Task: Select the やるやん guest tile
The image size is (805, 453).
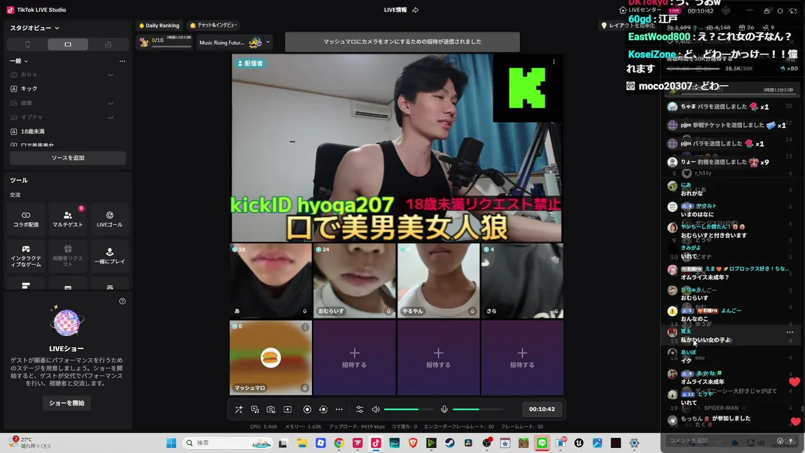Action: tap(438, 281)
